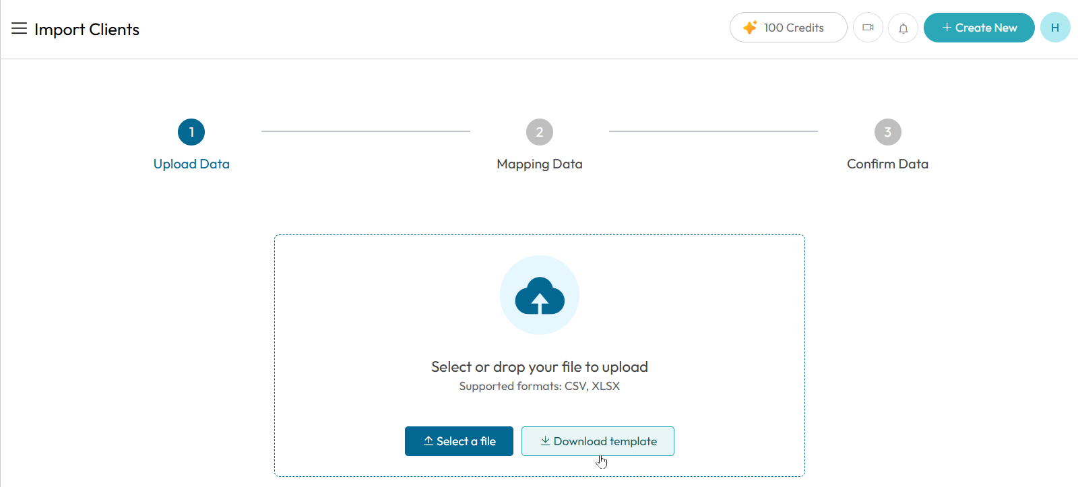Image resolution: width=1078 pixels, height=487 pixels.
Task: Select step 2 circle
Action: [x=540, y=132]
